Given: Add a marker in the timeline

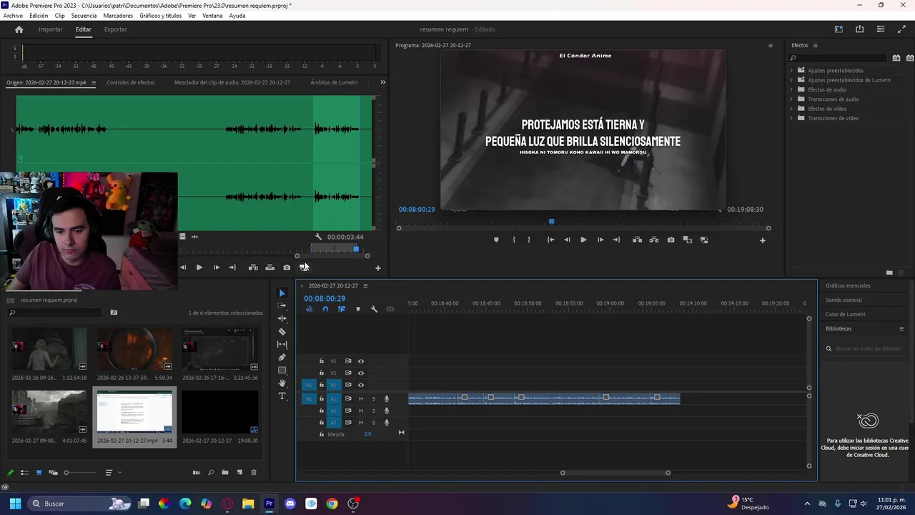Looking at the screenshot, I should pos(358,309).
